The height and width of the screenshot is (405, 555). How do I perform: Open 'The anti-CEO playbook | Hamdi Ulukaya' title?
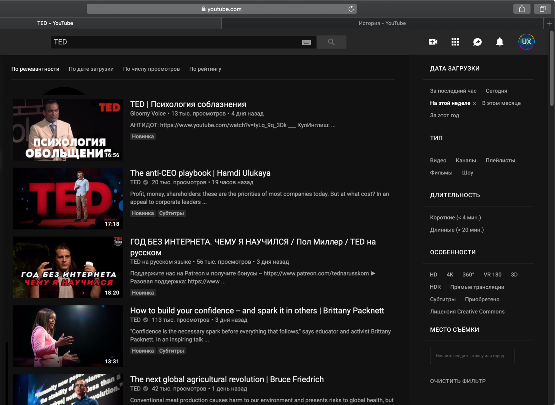click(x=200, y=173)
